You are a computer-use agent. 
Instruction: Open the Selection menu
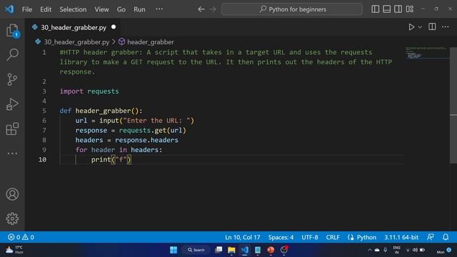[x=73, y=9]
